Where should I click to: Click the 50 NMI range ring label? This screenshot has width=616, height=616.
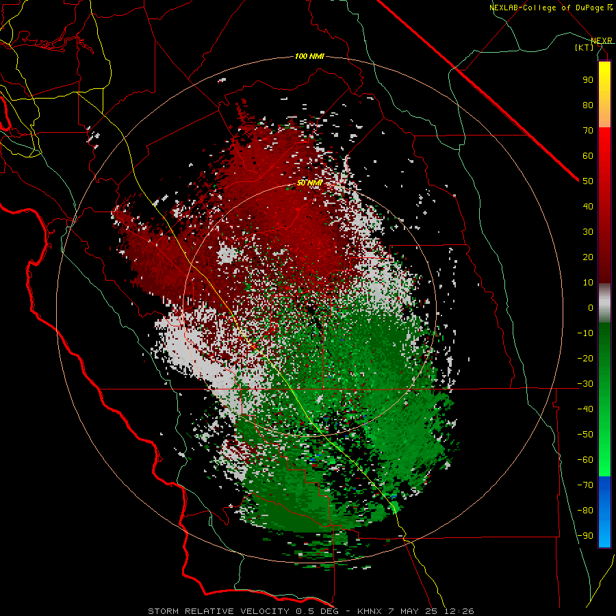tap(309, 183)
